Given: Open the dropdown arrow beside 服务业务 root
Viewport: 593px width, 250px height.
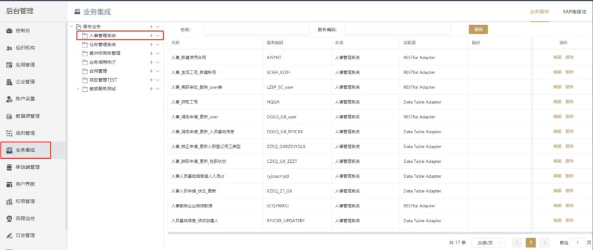Looking at the screenshot, I should click(x=158, y=27).
